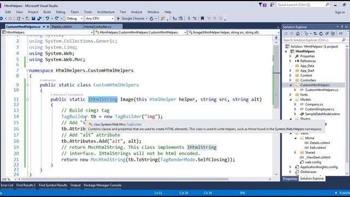Image resolution: width=350 pixels, height=197 pixels.
Task: Open the View menu
Action: pyautogui.click(x=20, y=12)
